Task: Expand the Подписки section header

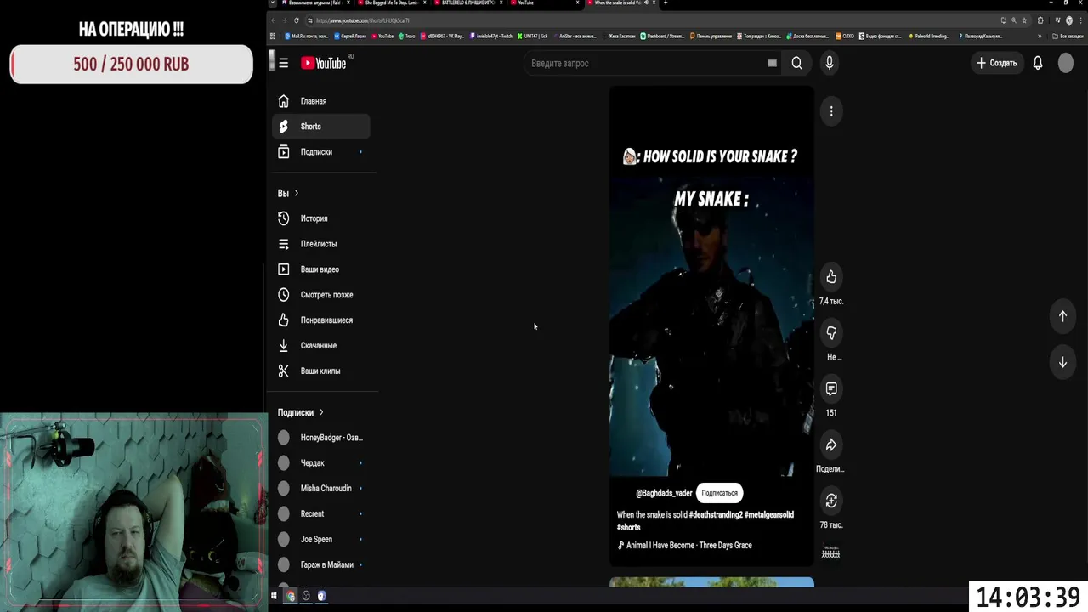Action: tap(300, 412)
